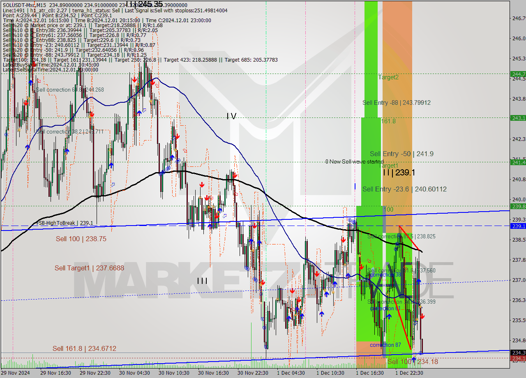Screen dimensions: 526x378
Task: Select the 'Sell Entry -23.6 | 240.60112' label
Action: pos(404,189)
